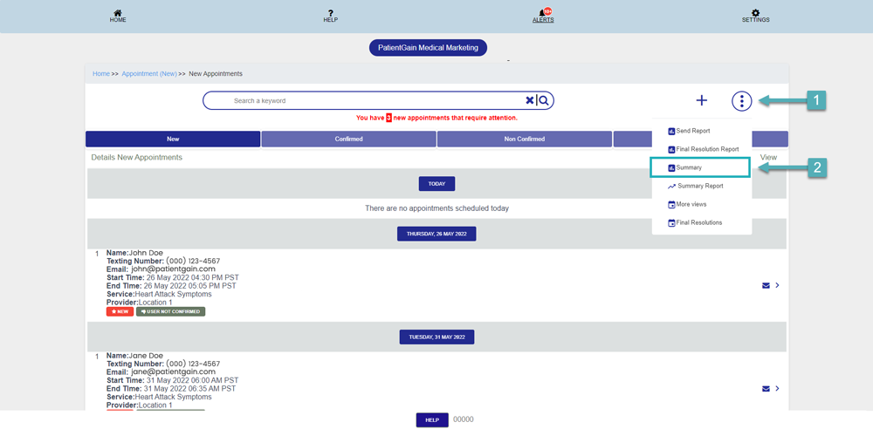The height and width of the screenshot is (429, 873).
Task: Click the View column label
Action: tap(768, 158)
